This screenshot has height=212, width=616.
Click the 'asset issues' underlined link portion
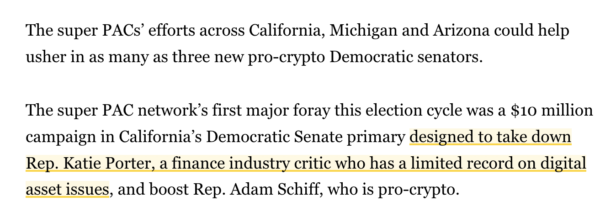pos(67,189)
